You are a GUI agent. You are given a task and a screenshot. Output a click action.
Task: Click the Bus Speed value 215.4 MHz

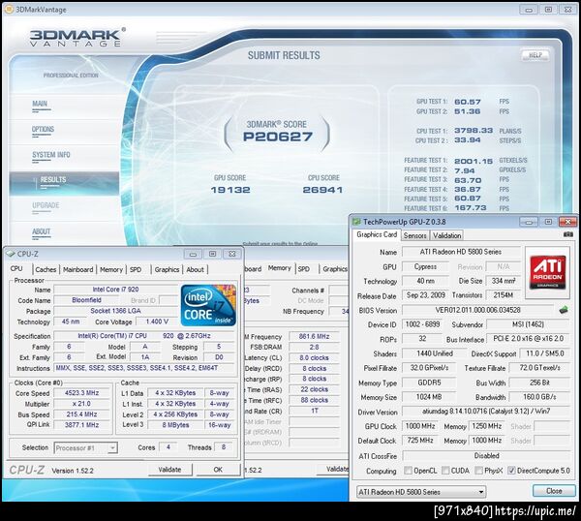(x=82, y=414)
